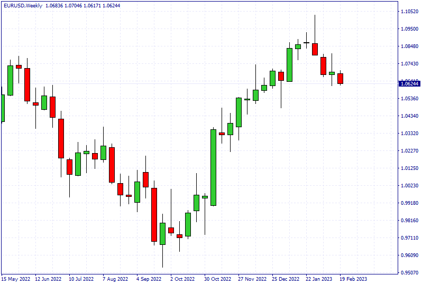
Task: Click the 1.07430 price axis label
Action: coord(410,64)
